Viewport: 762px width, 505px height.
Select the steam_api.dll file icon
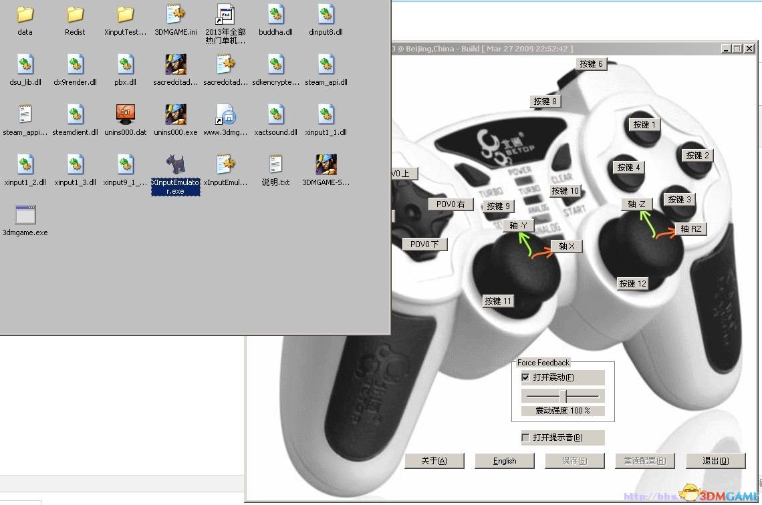tap(326, 64)
